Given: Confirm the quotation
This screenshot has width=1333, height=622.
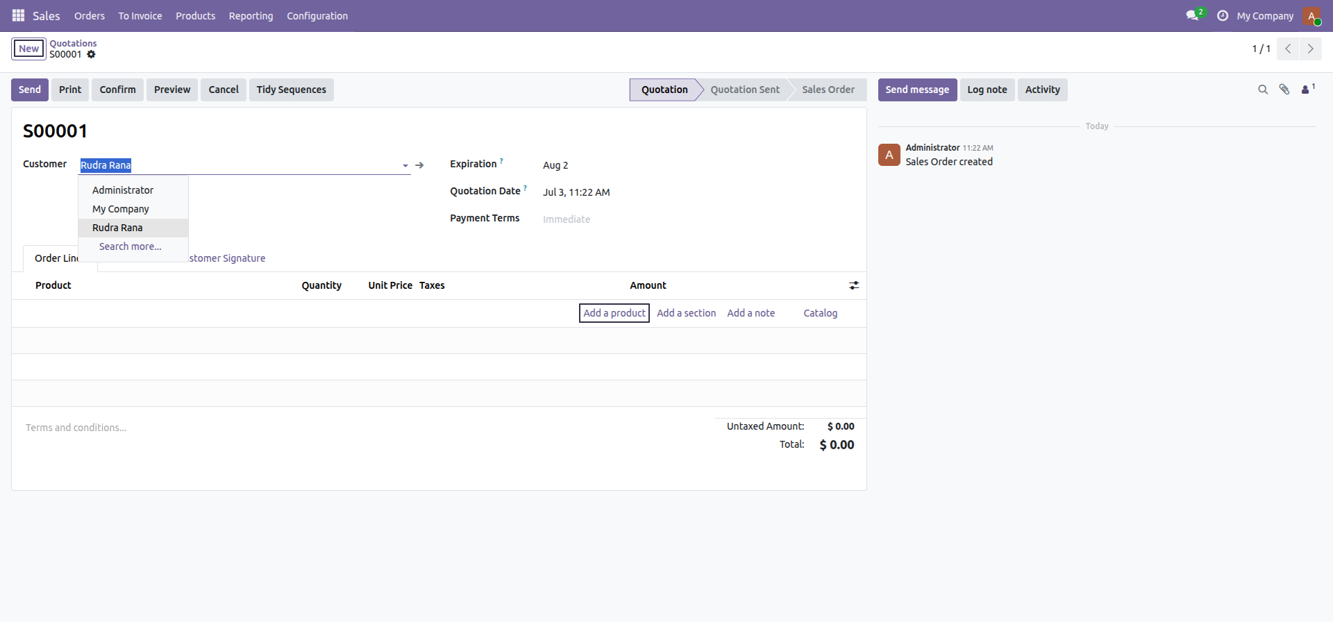Looking at the screenshot, I should 117,90.
